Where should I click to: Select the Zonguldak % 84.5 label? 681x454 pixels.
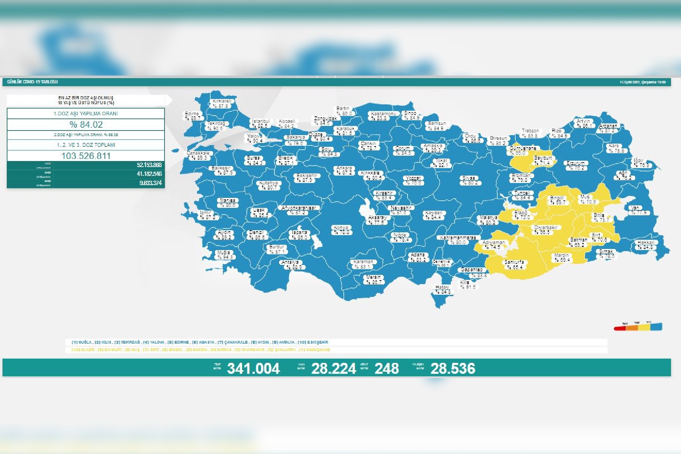coord(325,121)
